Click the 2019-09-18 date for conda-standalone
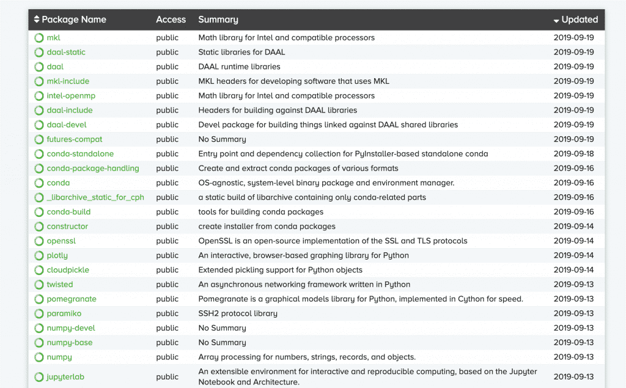This screenshot has width=626, height=388. coord(573,154)
